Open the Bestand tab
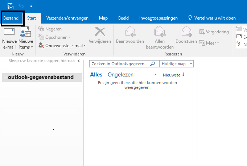Screen dimensions: 247x166 tap(11, 18)
